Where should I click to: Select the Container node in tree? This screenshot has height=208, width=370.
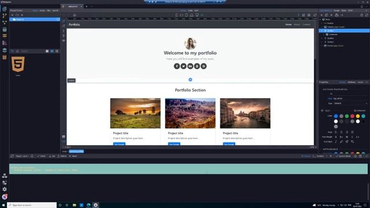click(333, 35)
